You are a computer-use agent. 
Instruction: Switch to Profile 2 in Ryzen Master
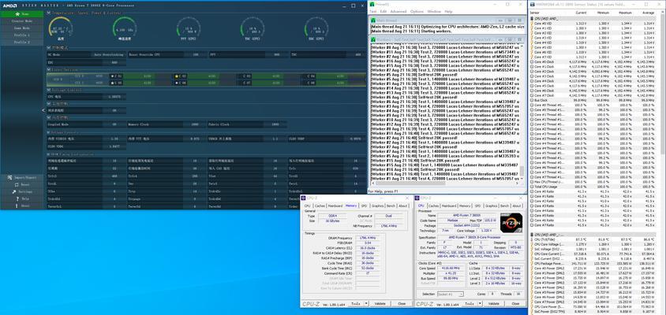coord(21,43)
